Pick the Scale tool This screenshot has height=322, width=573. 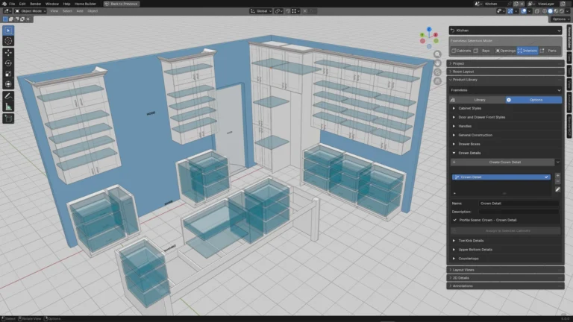(x=8, y=74)
